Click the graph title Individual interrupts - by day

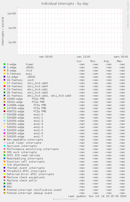coord(65,3)
